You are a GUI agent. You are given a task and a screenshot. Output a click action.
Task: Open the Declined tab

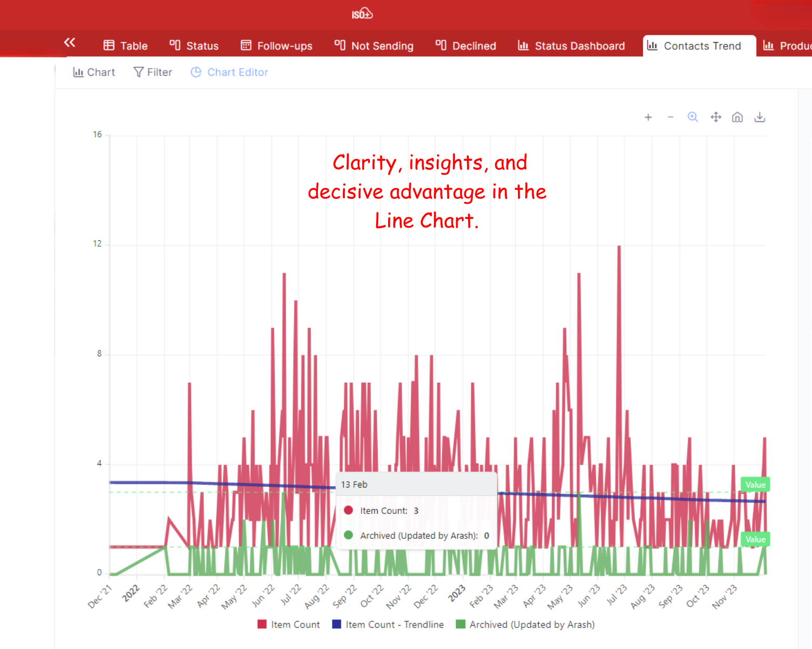click(466, 46)
